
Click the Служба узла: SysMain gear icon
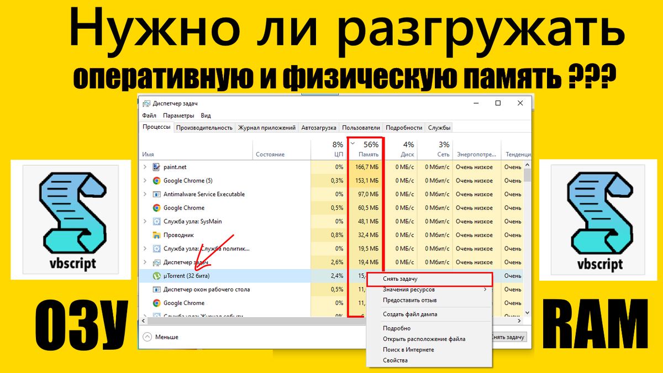(x=156, y=221)
